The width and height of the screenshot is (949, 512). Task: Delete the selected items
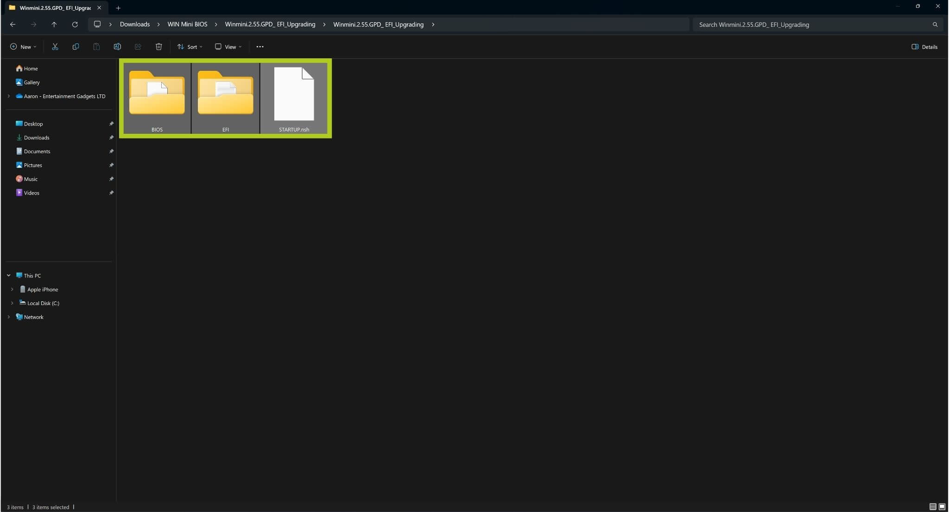click(159, 46)
